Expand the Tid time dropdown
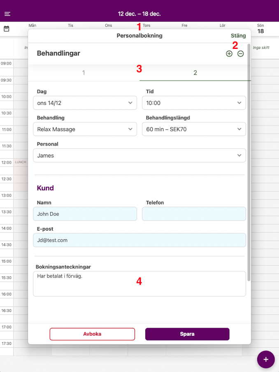Image resolution: width=279 pixels, height=372 pixels. [x=194, y=103]
